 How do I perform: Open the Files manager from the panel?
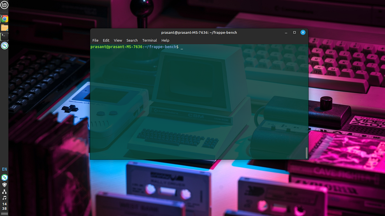coord(4,27)
